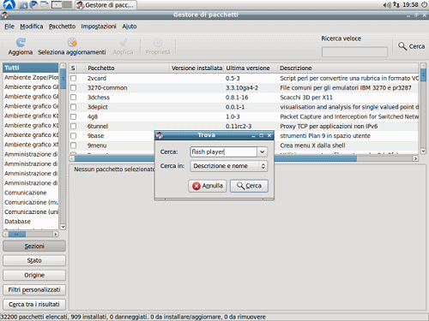429x321 pixels.
Task: Mark the 3depict package checkbox
Action: (x=74, y=107)
